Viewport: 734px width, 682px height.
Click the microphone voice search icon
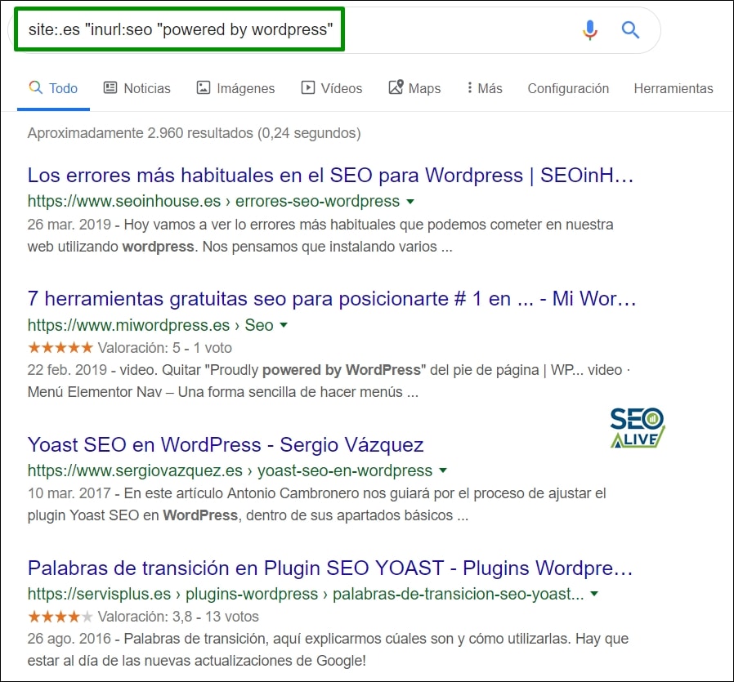pyautogui.click(x=589, y=29)
